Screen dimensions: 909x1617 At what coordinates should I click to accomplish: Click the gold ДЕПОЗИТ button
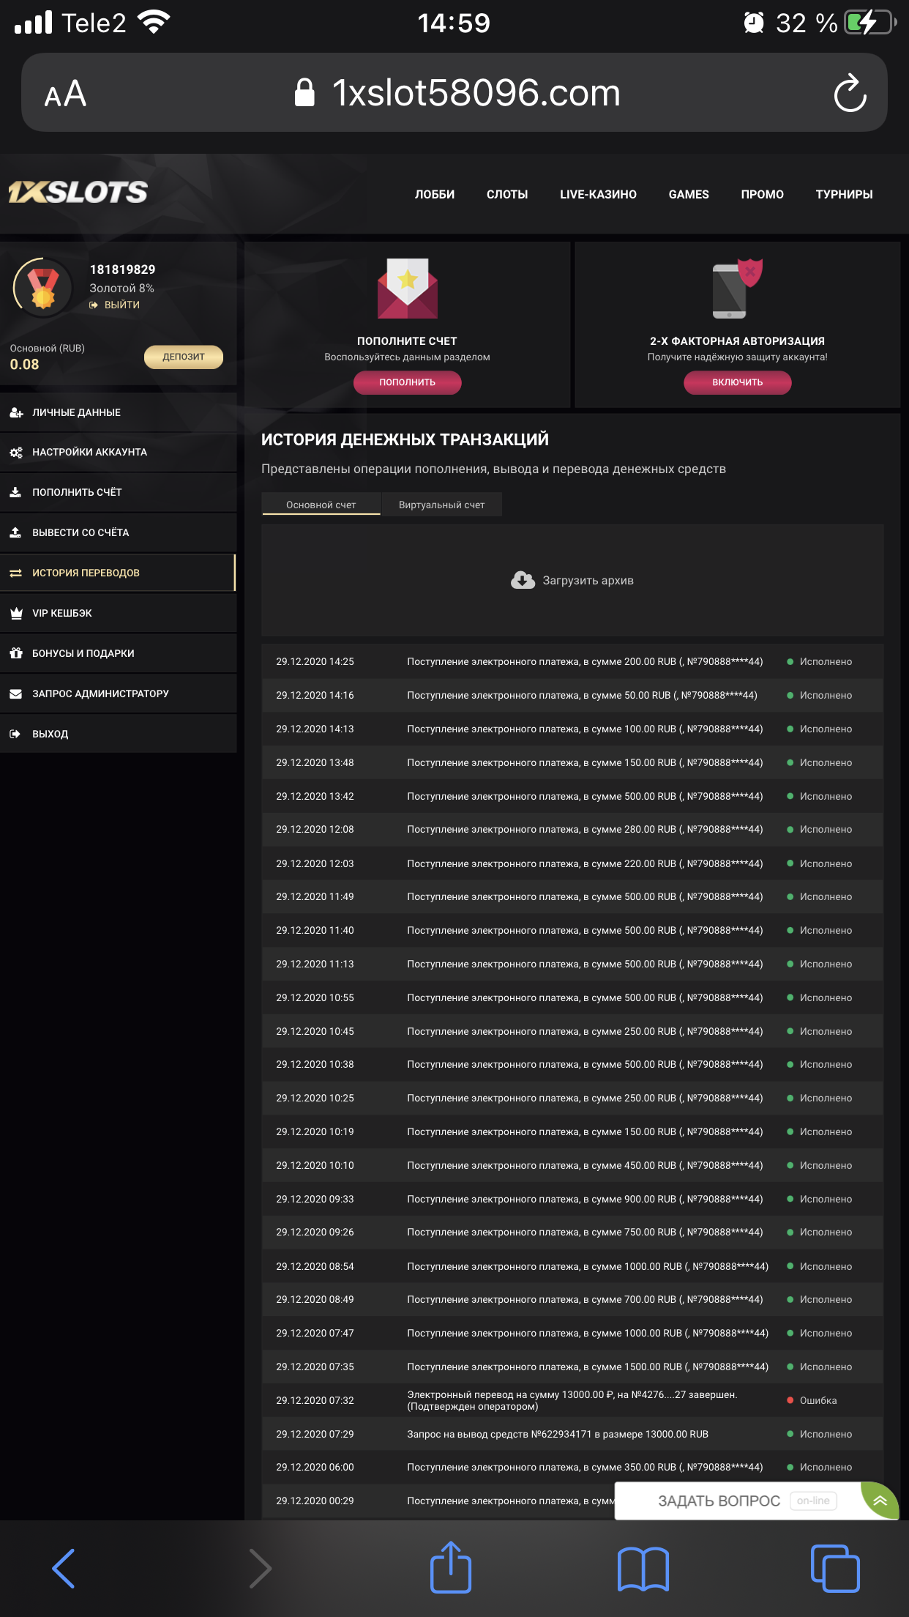184,357
